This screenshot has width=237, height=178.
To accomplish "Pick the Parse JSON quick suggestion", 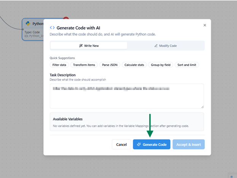I will point(110,65).
